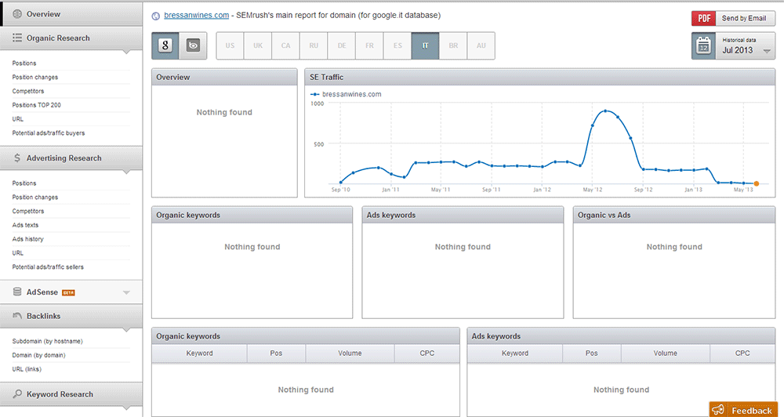Click the Overview tab in sidebar
Screen dimensions: 784x417
click(71, 14)
